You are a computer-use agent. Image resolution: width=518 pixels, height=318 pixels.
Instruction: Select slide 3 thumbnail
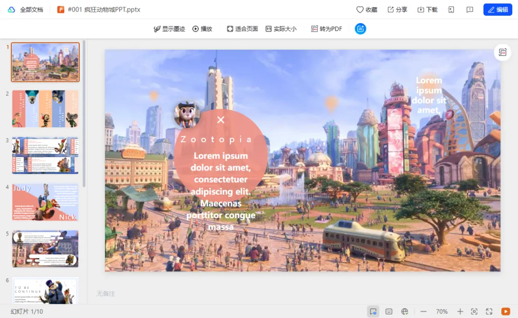(x=45, y=155)
